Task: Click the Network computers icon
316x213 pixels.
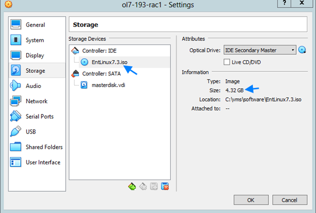Action: click(x=16, y=101)
